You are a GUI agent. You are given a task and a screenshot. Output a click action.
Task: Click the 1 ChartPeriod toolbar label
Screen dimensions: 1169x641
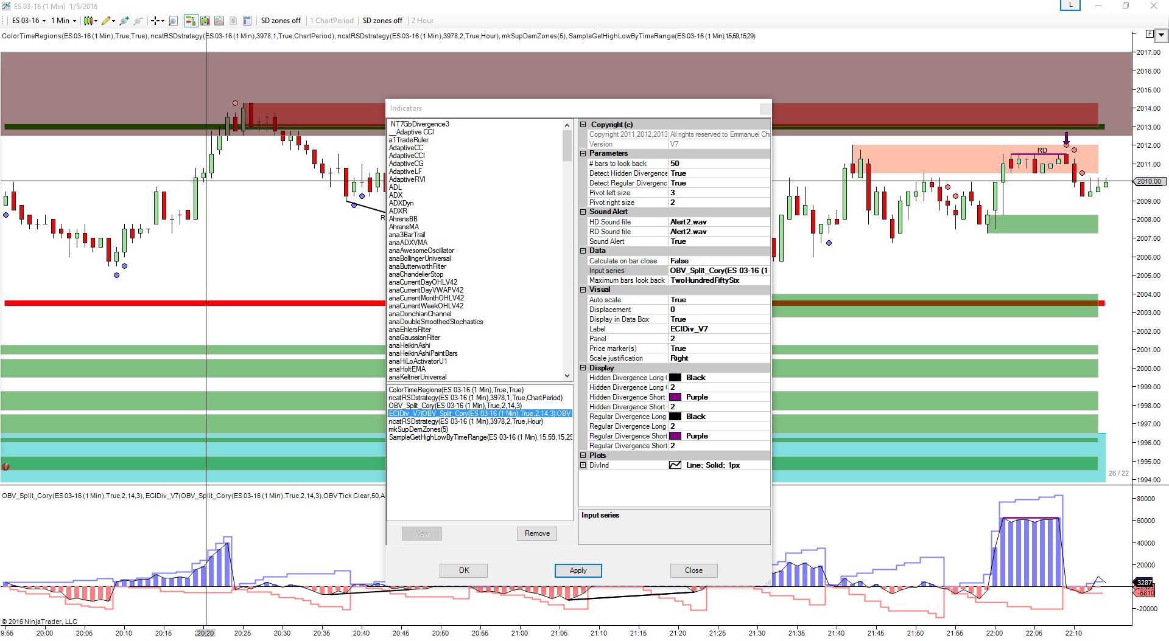332,21
